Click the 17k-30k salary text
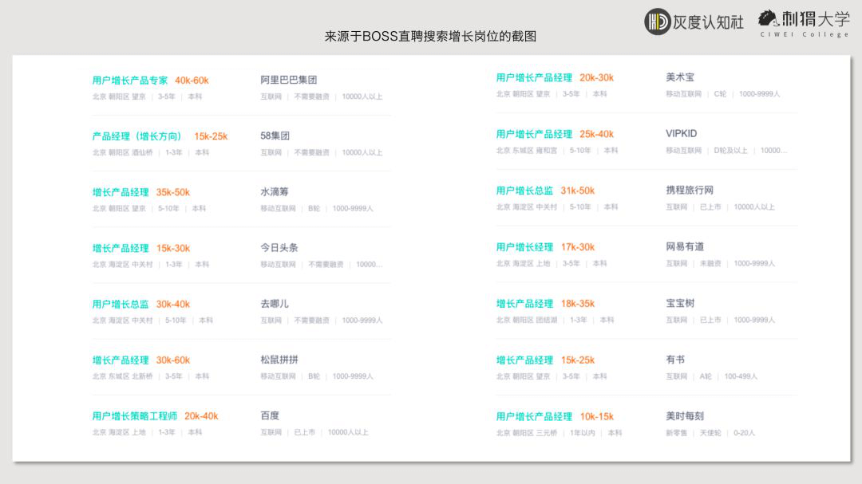 tap(578, 247)
